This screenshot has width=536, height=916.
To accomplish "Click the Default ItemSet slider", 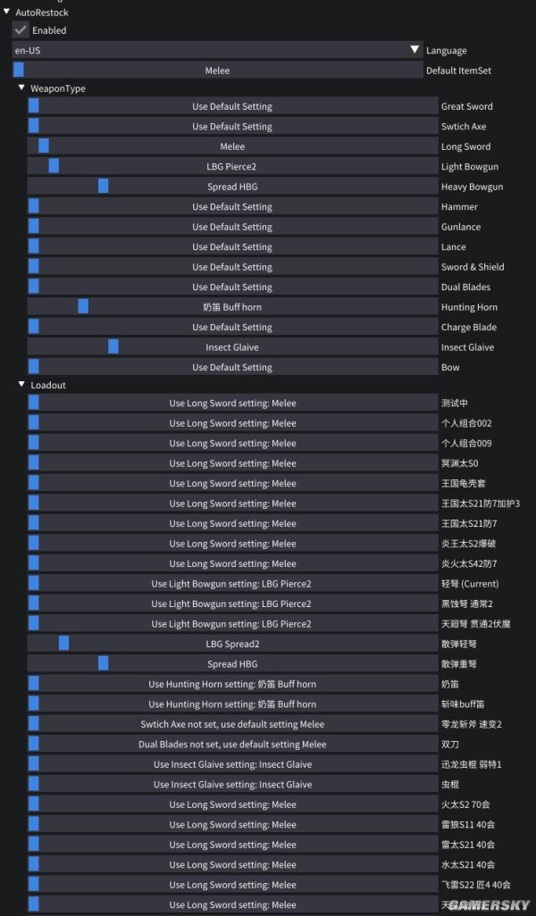I will [218, 71].
